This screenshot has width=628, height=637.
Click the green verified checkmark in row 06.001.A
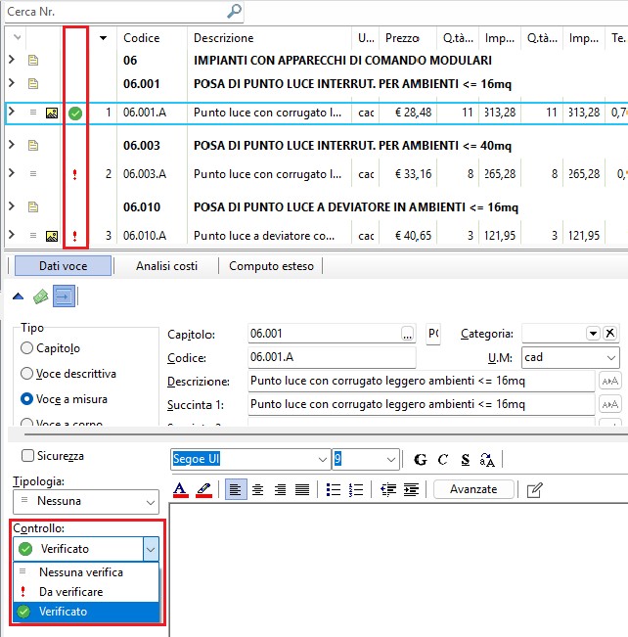pos(75,113)
